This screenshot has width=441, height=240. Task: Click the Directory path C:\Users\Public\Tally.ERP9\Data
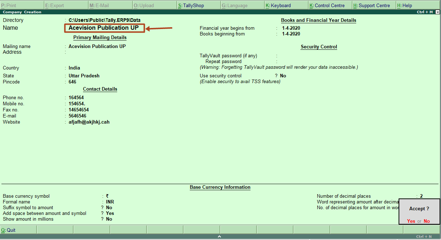pyautogui.click(x=105, y=20)
